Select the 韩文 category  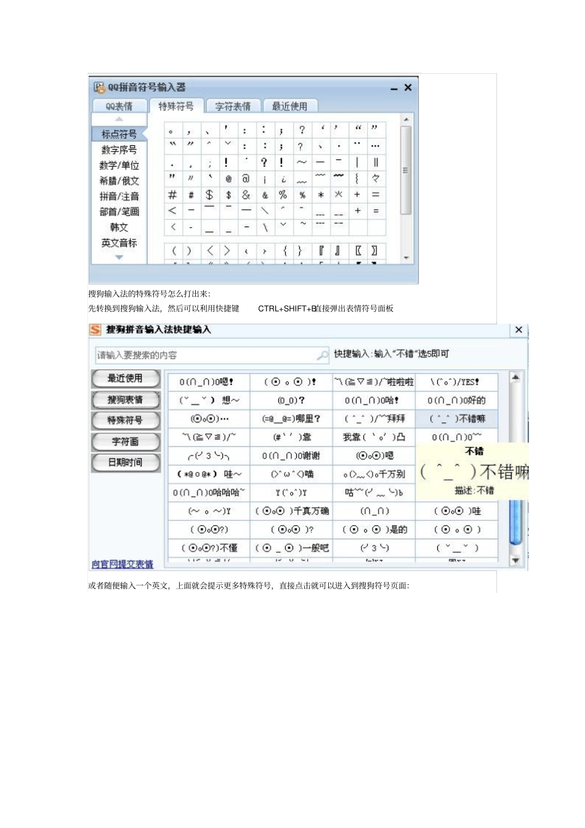[119, 227]
